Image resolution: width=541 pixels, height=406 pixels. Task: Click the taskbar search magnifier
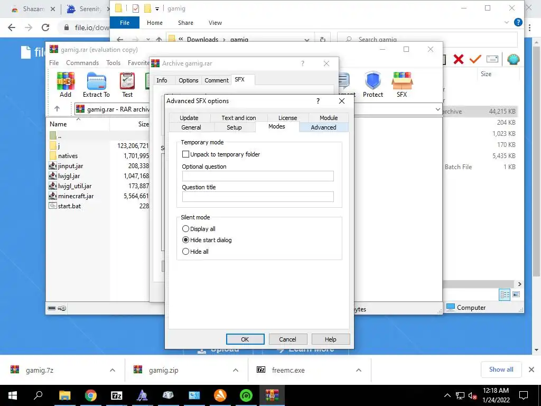[38, 394]
